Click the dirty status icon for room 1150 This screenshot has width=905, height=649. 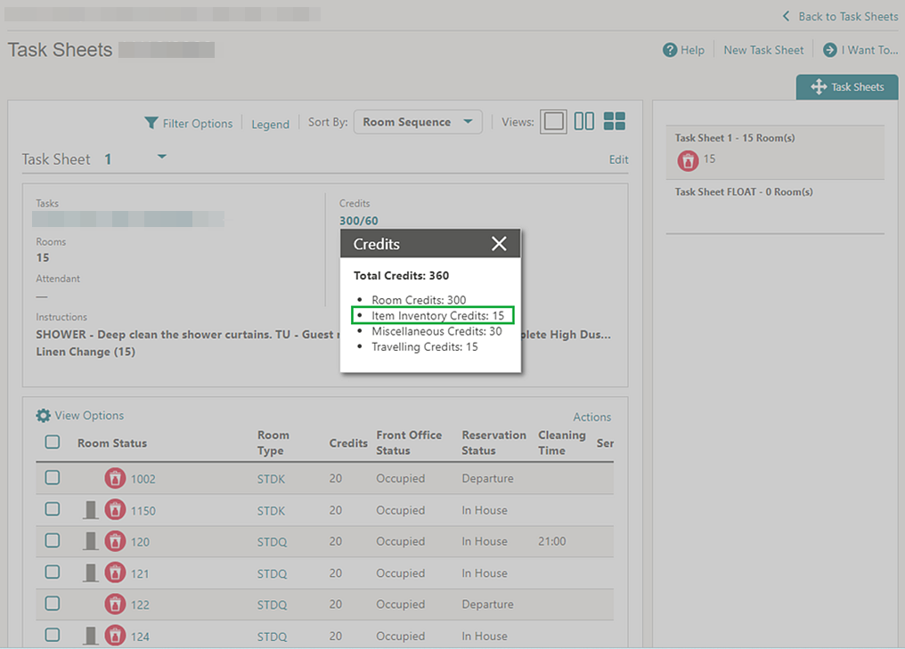[115, 510]
